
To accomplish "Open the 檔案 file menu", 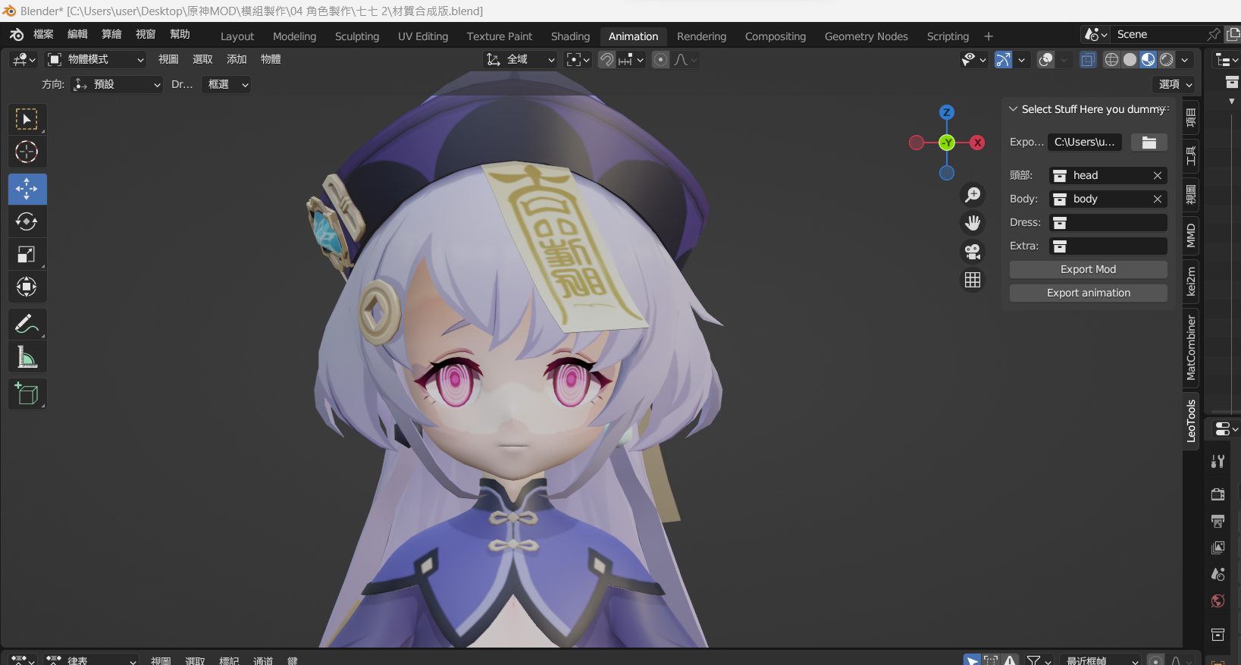I will [x=43, y=34].
